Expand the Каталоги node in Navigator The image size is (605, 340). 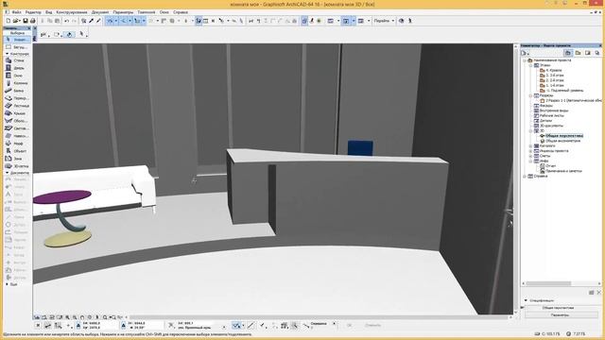pos(530,146)
